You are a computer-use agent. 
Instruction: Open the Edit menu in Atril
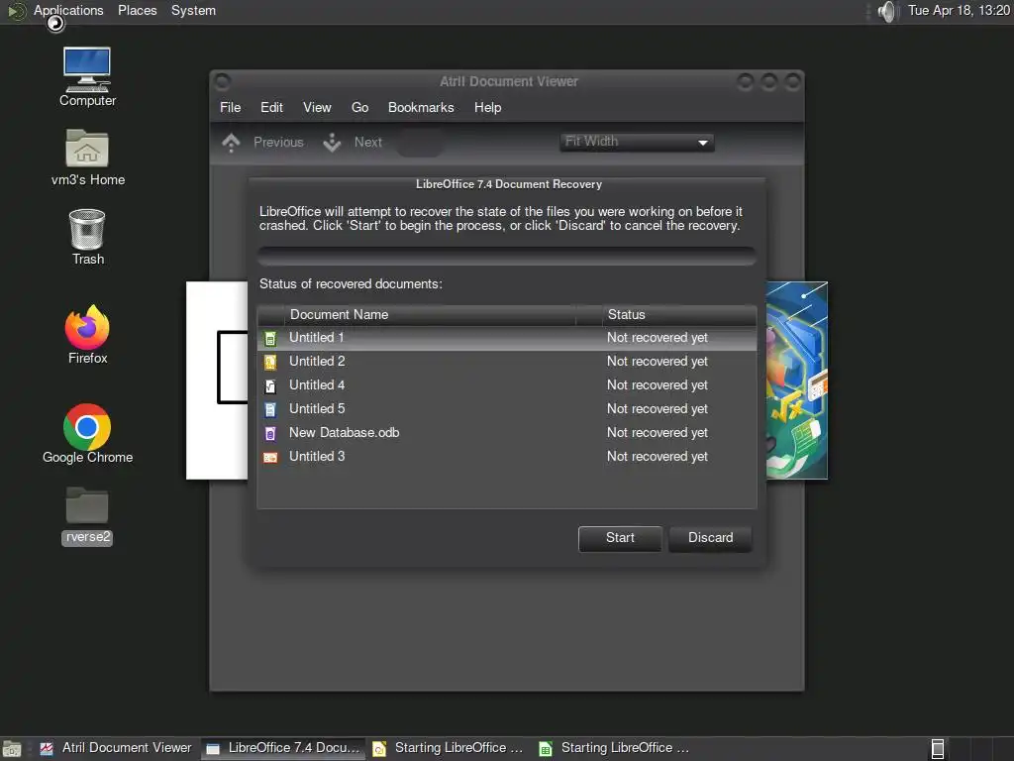(271, 107)
